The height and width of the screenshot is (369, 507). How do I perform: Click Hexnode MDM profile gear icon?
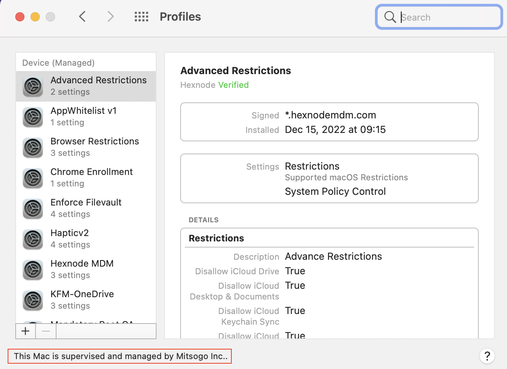coord(33,270)
